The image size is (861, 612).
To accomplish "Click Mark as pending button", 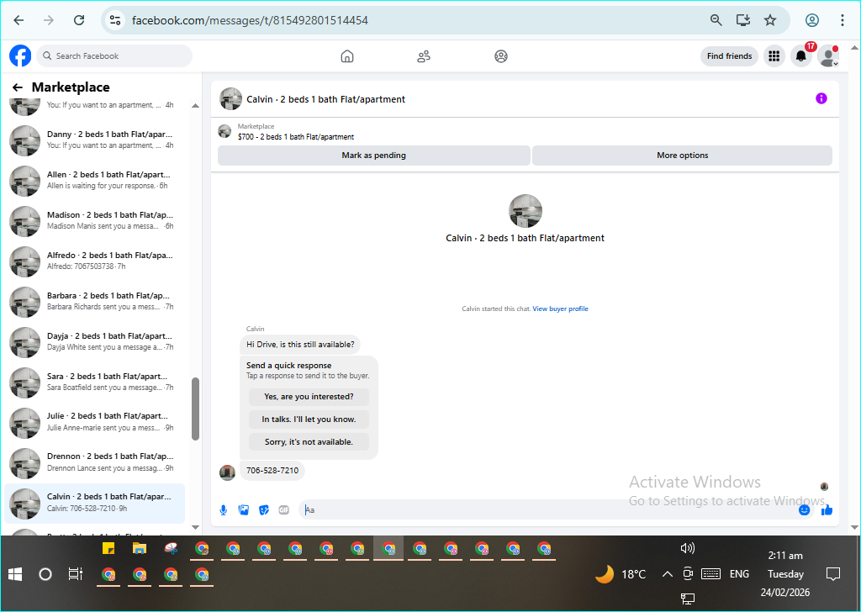I will click(374, 156).
